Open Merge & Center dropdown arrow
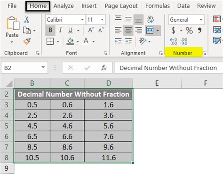The image size is (223, 174). 158,31
